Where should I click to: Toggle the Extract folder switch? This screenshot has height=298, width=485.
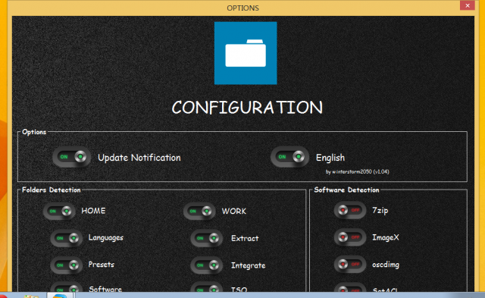point(207,238)
